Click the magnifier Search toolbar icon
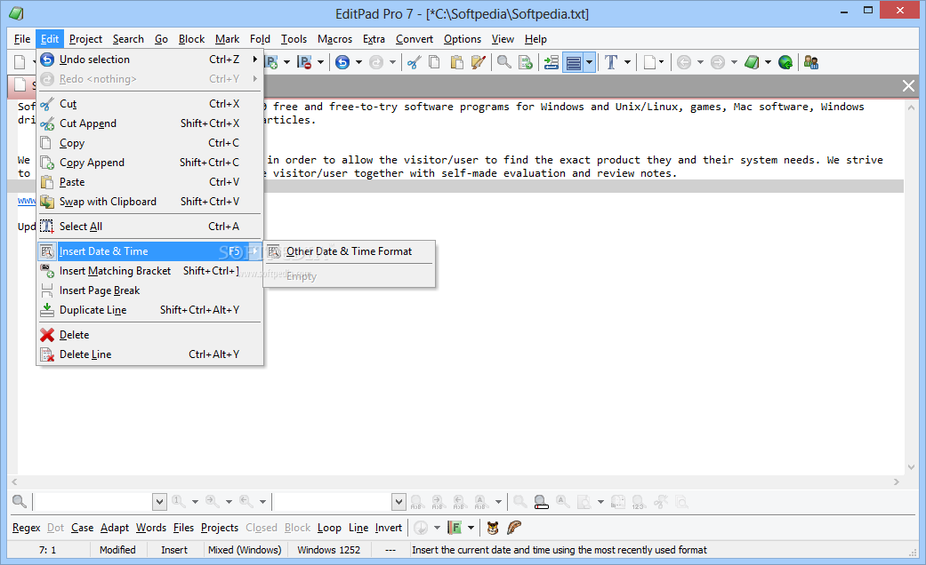This screenshot has height=565, width=926. (x=503, y=62)
